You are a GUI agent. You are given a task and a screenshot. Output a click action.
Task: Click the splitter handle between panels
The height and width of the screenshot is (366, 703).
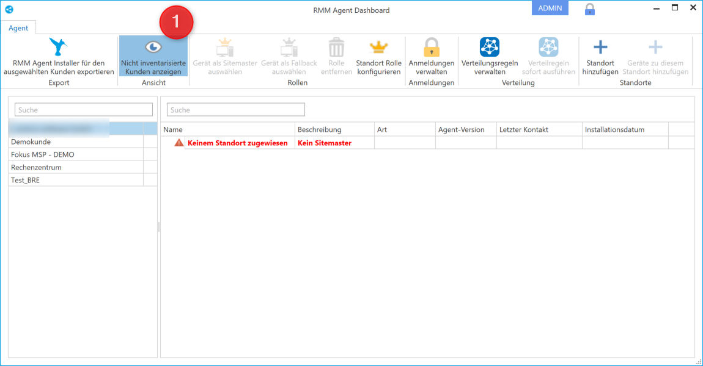click(159, 228)
